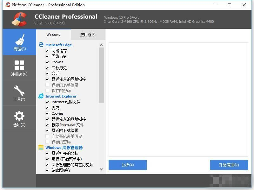This screenshot has height=190, width=254.
Task: Uncheck Edge 网络历史 checkbox
Action: [47, 56]
